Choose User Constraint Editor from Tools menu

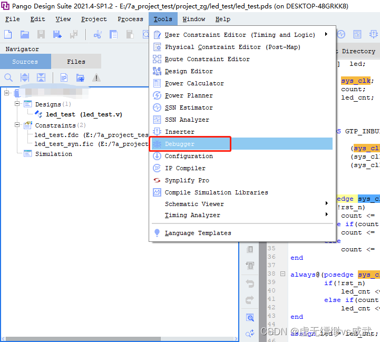(242, 35)
